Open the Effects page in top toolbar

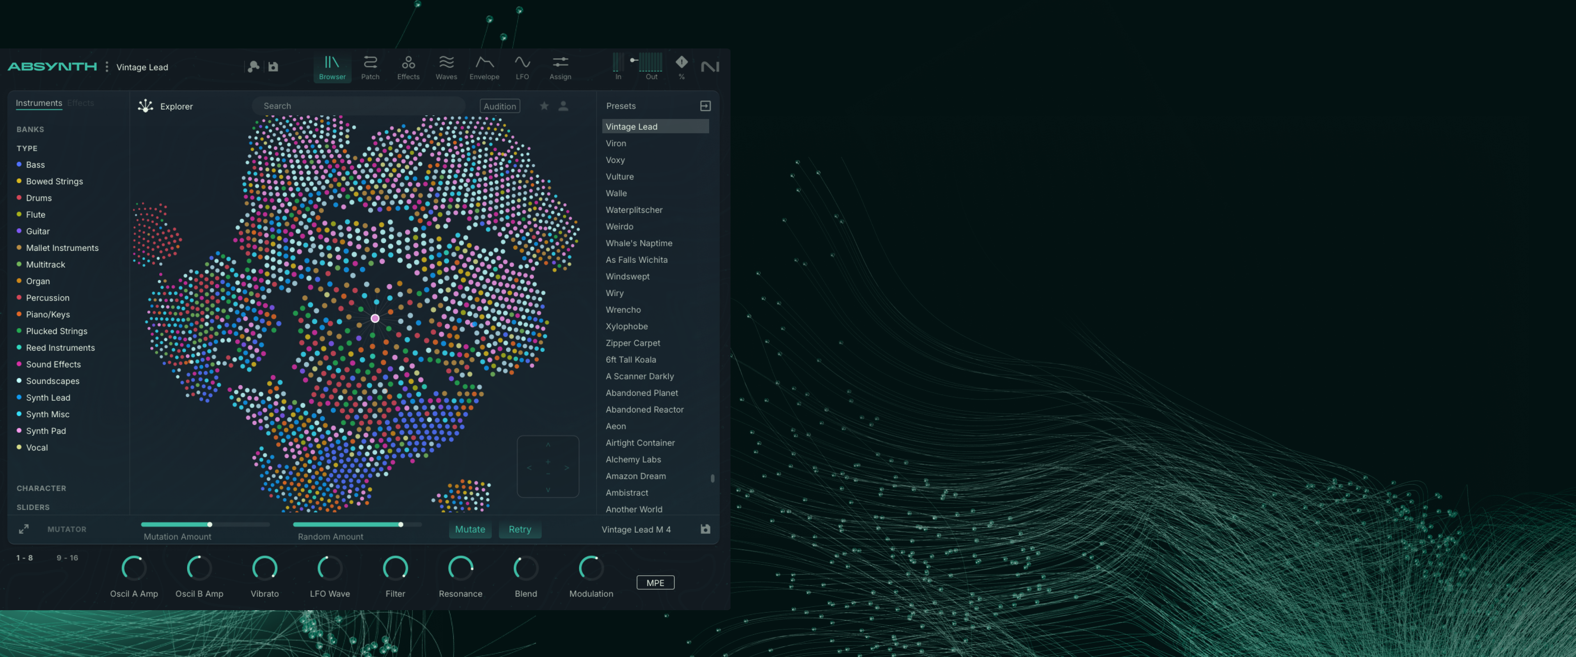click(x=408, y=67)
